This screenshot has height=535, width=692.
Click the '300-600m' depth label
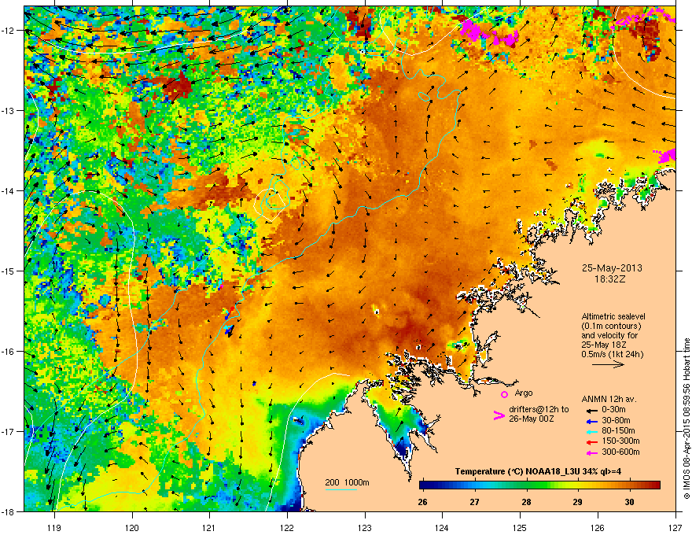[x=620, y=452]
